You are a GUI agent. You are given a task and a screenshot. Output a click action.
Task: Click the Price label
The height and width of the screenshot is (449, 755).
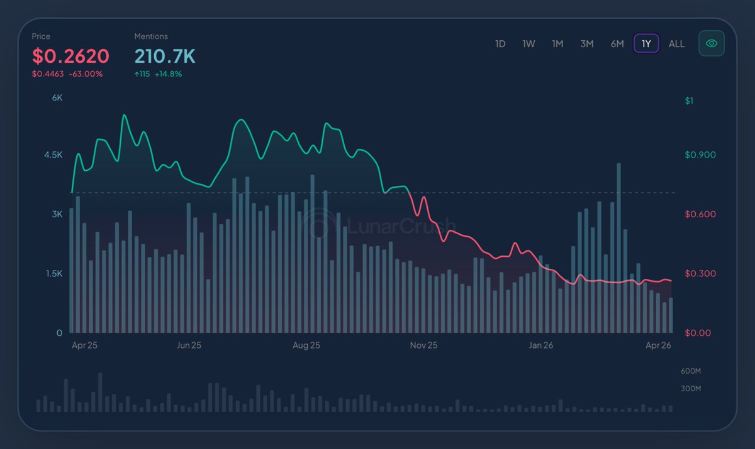pos(42,36)
